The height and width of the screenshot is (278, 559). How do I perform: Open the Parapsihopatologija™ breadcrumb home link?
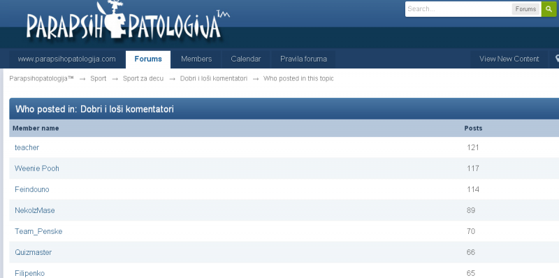pos(41,78)
